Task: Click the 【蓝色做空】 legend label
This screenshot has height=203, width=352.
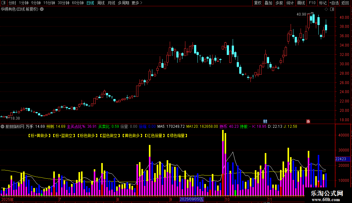Action: pos(110,136)
